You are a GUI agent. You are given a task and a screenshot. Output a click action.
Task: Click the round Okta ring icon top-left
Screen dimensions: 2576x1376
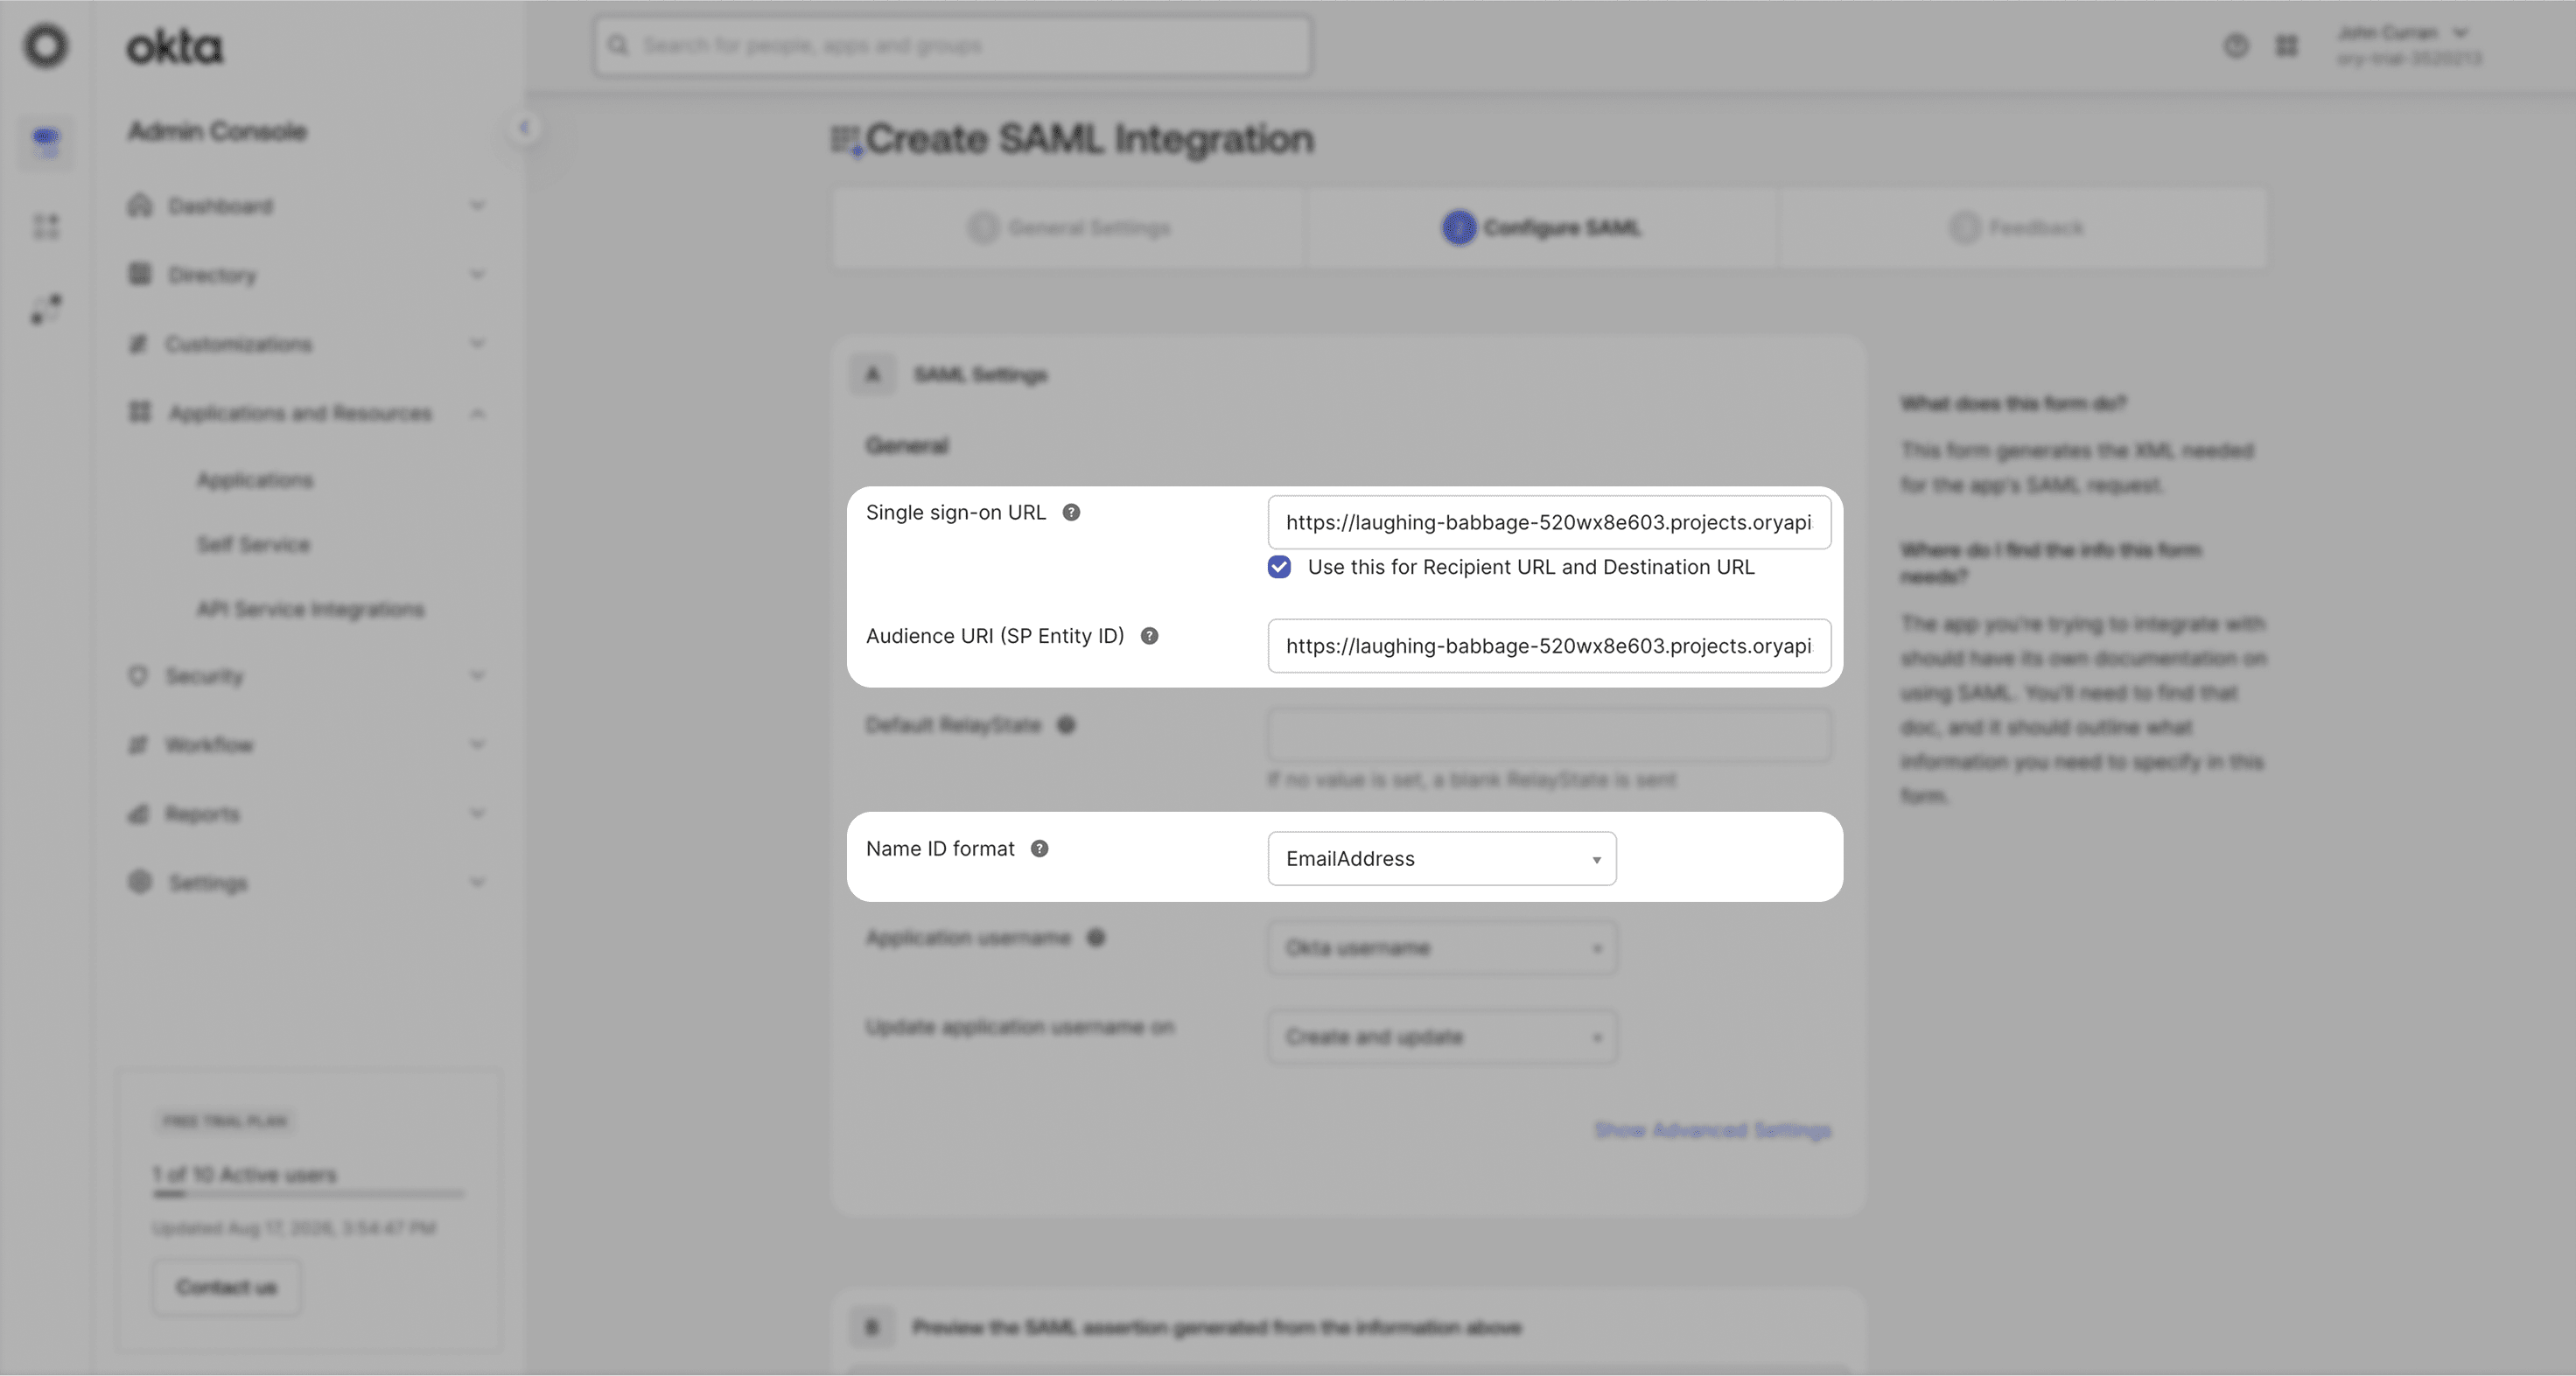tap(46, 46)
